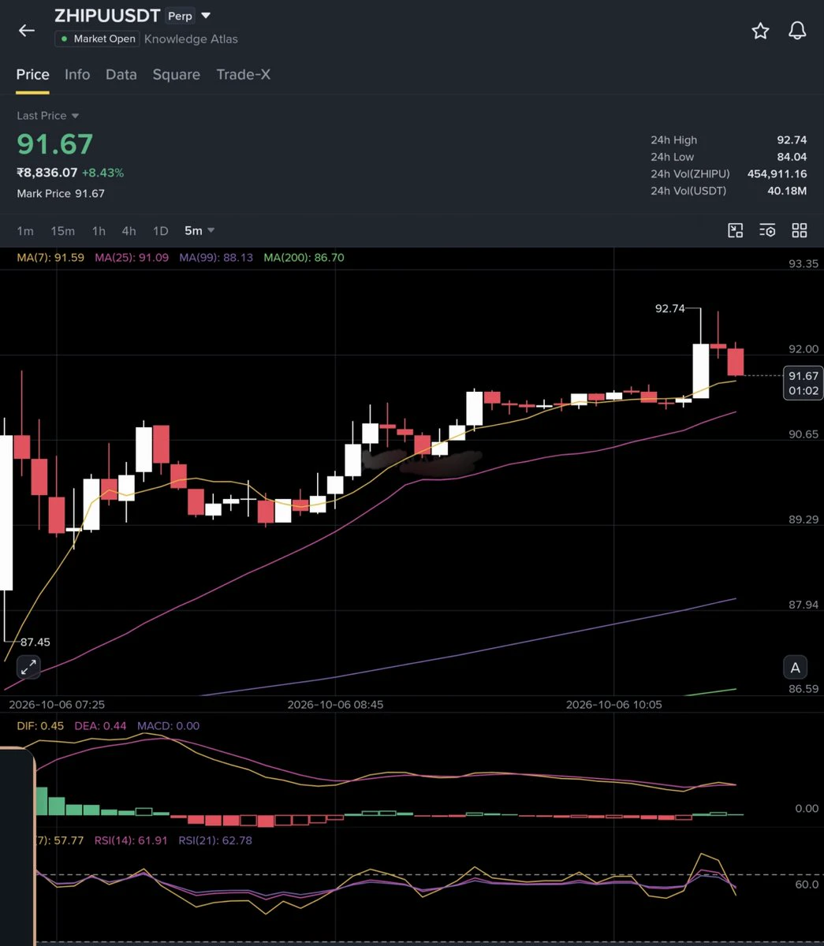
Task: Open the Info tab
Action: click(77, 74)
